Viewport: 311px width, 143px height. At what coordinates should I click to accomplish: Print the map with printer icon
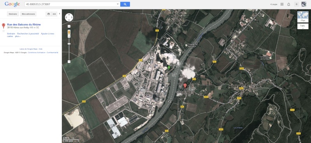point(49,14)
